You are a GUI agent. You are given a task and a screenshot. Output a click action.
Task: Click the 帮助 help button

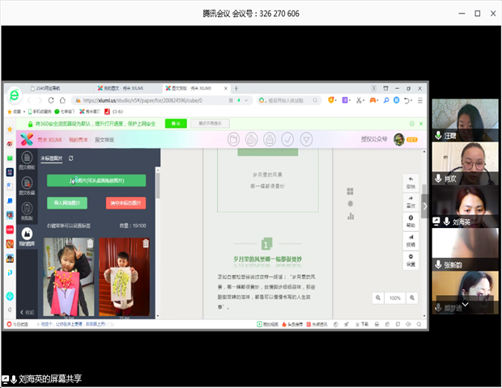(411, 221)
